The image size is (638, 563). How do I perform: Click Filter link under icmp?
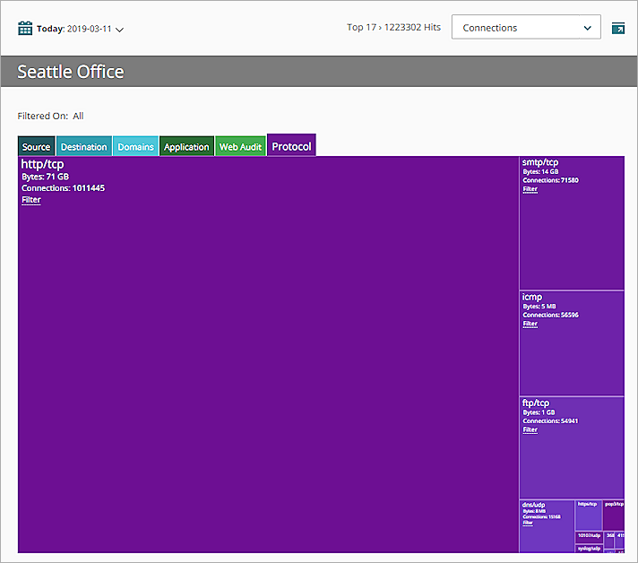pos(530,324)
